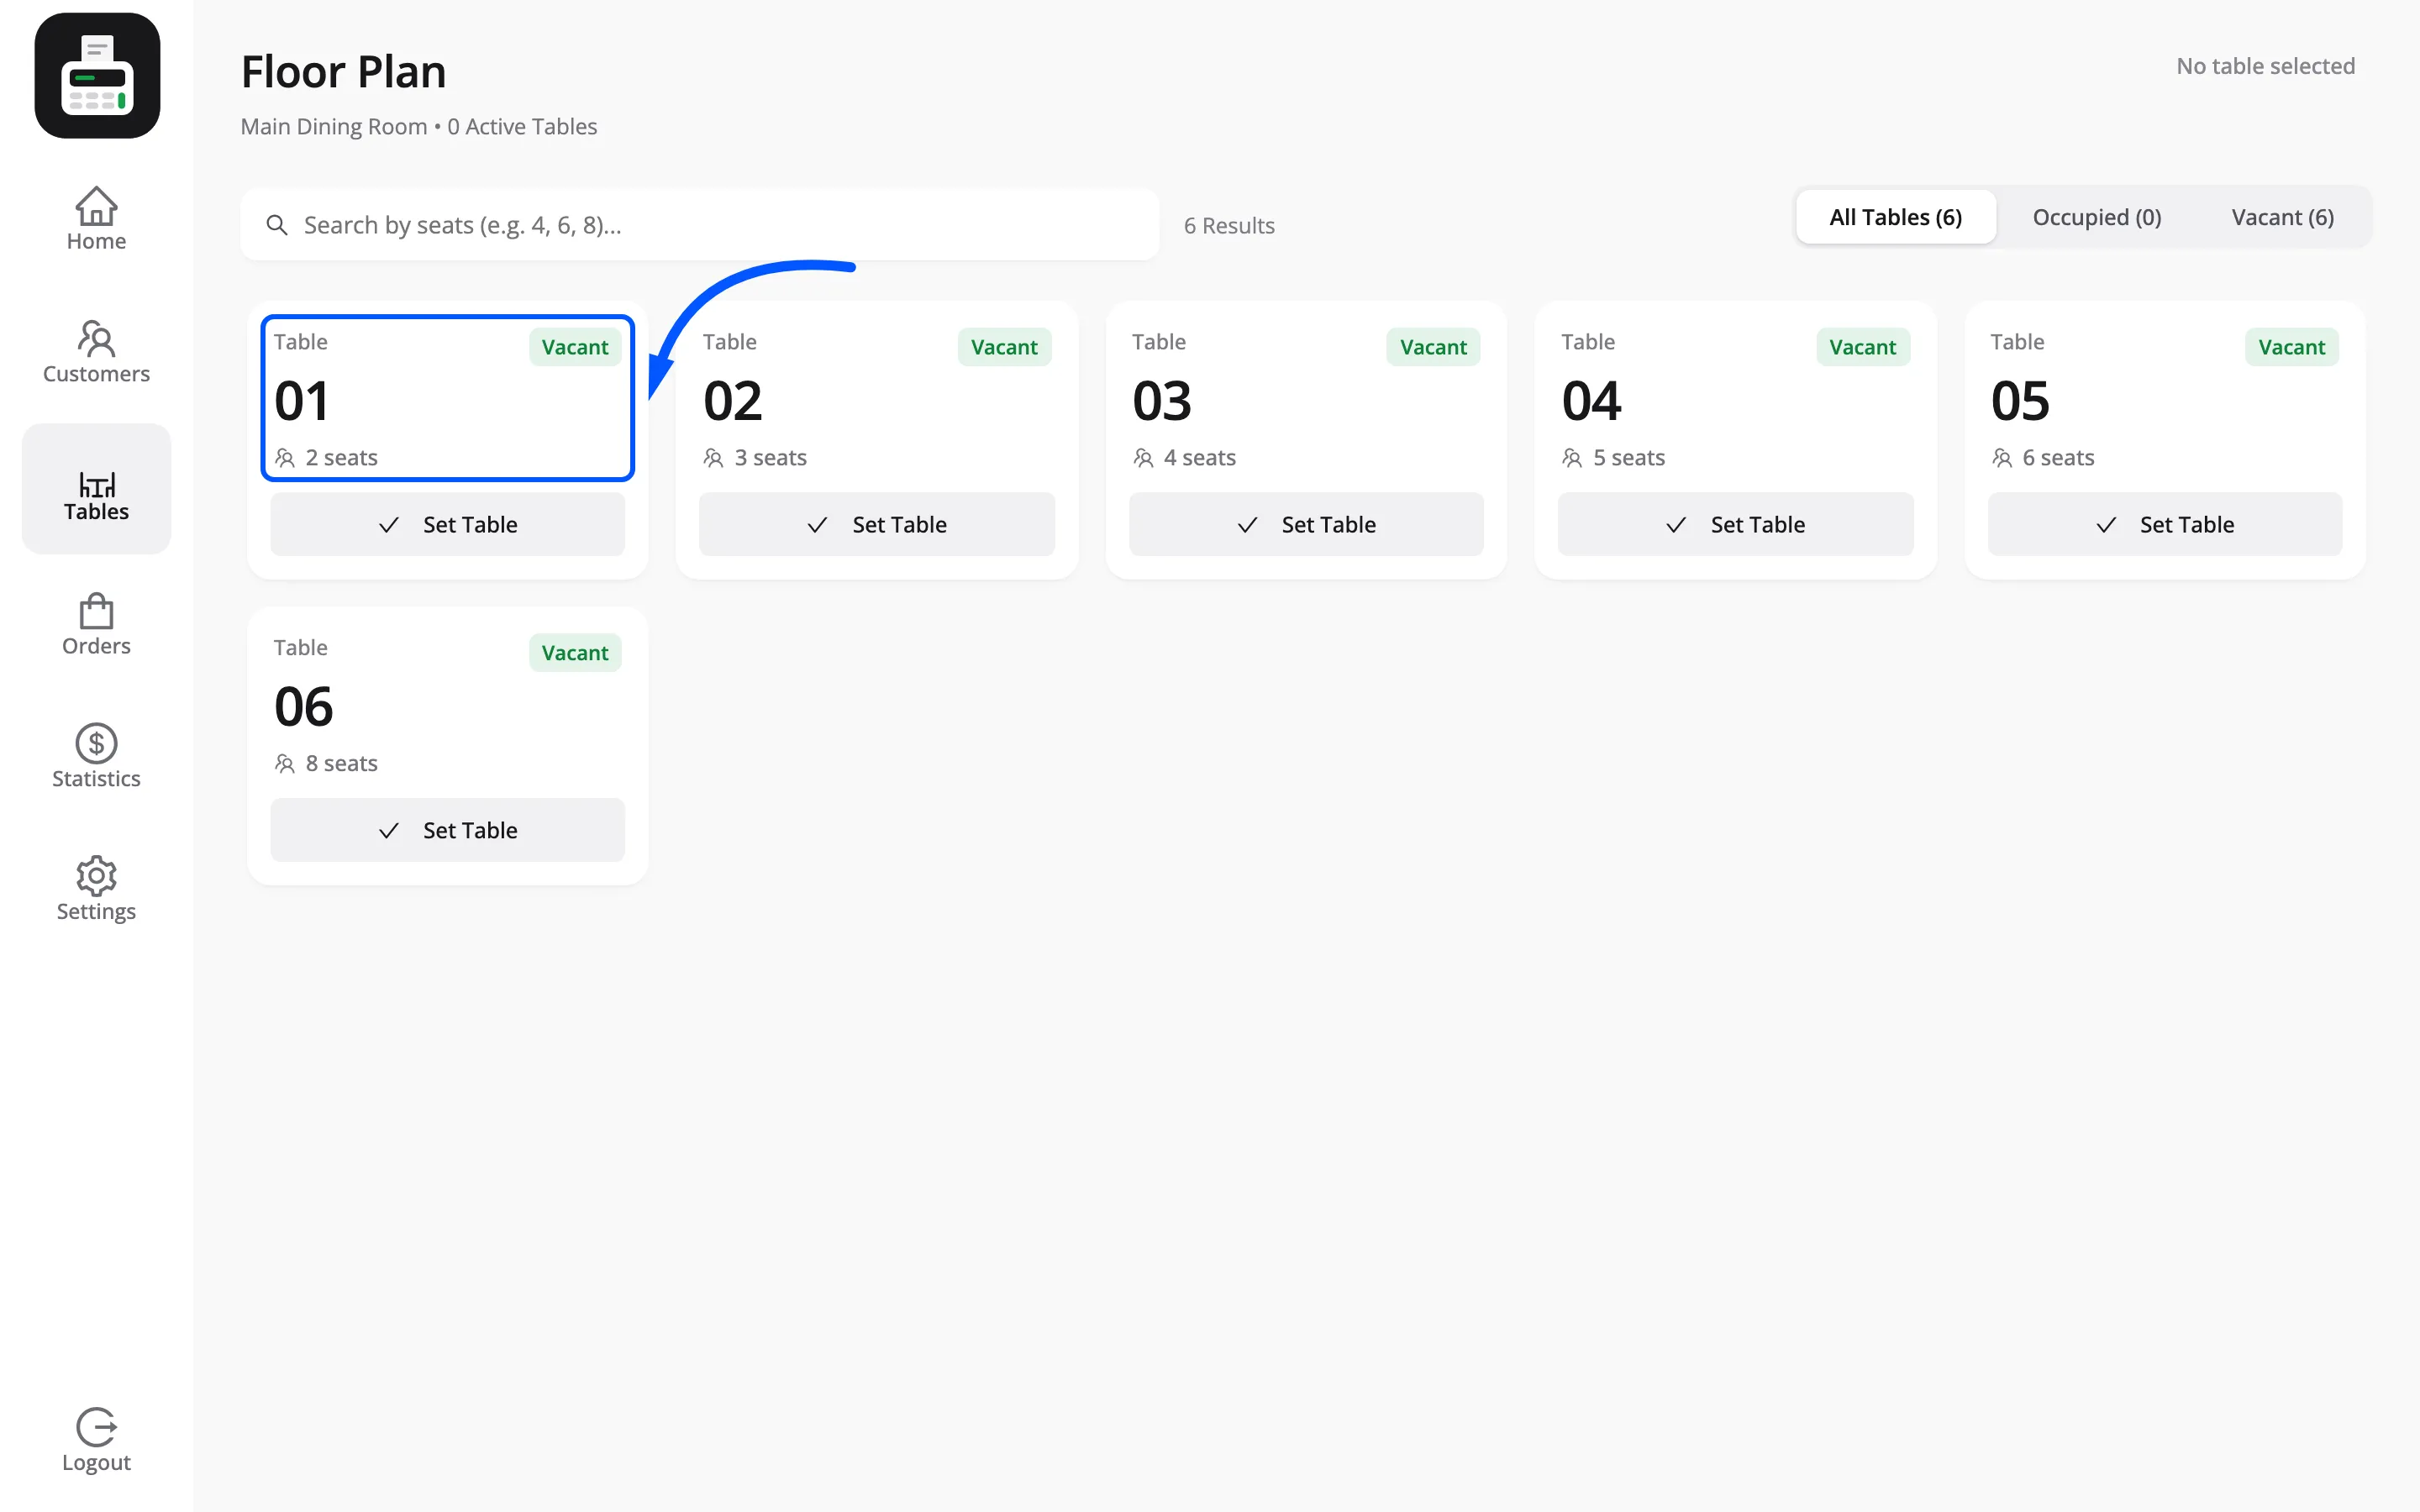Set Table for table 01
This screenshot has width=2420, height=1512.
pos(447,524)
